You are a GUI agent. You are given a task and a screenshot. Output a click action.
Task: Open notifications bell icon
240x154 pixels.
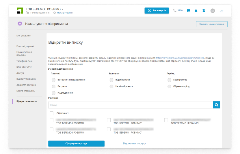coord(196,11)
